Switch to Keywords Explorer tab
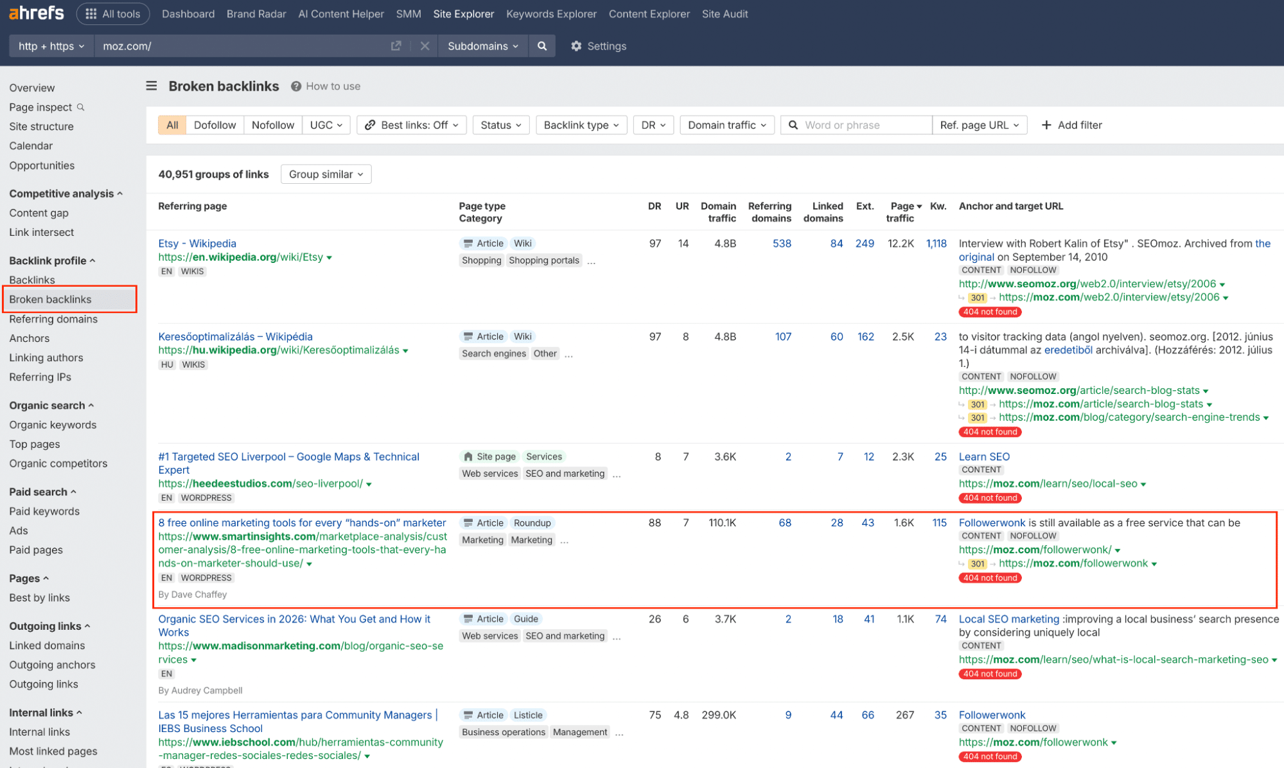Image resolution: width=1284 pixels, height=768 pixels. [x=551, y=13]
